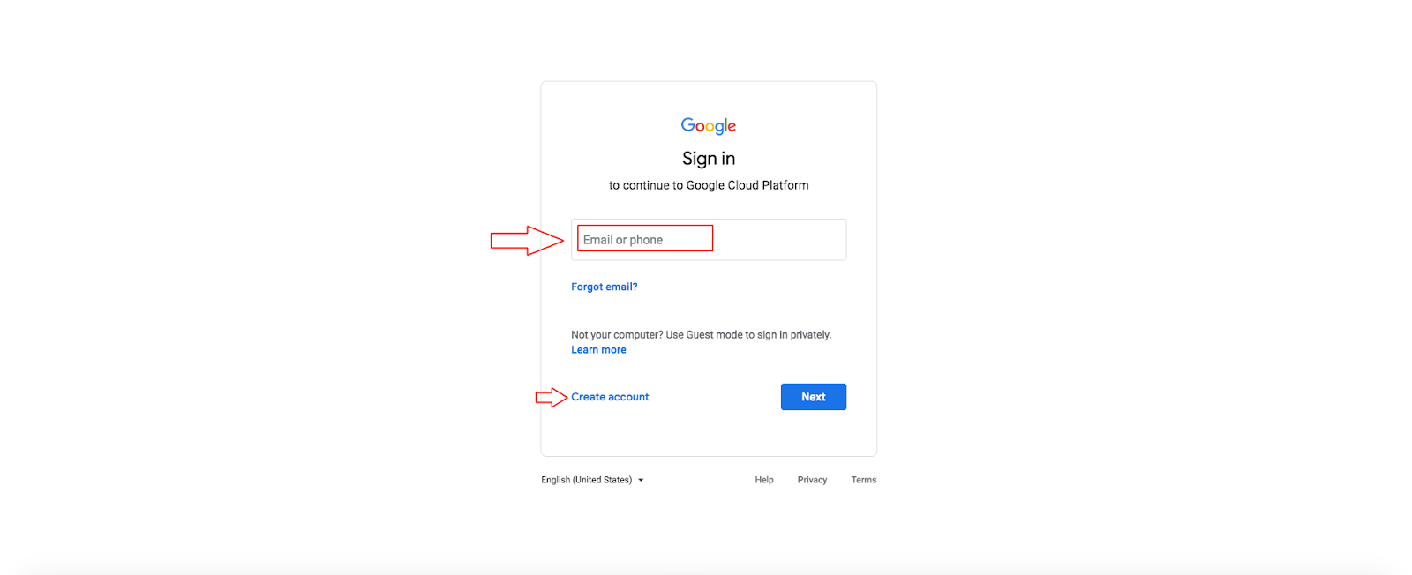Open the Terms footer link

(864, 480)
